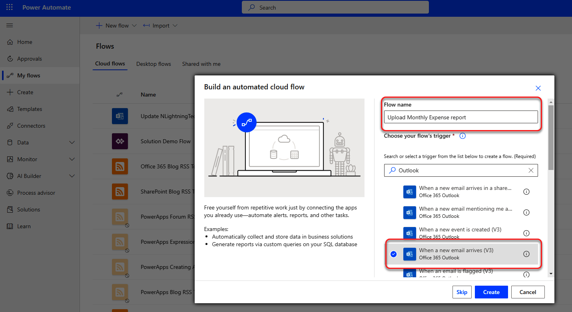Open the app launcher waffle icon
The height and width of the screenshot is (312, 572).
pyautogui.click(x=10, y=8)
